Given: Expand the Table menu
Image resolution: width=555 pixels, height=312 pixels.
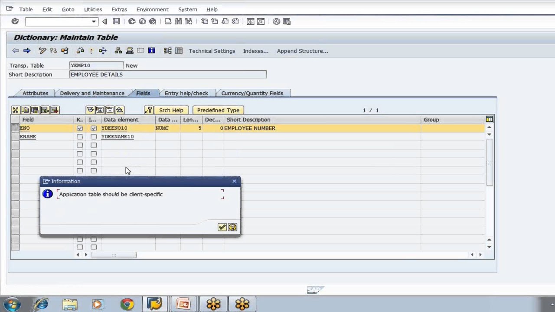Looking at the screenshot, I should pos(26,9).
